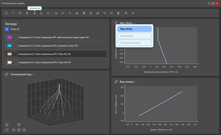Rotate 3D view up with arrow button
The width and height of the screenshot is (221, 135).
coord(19,125)
